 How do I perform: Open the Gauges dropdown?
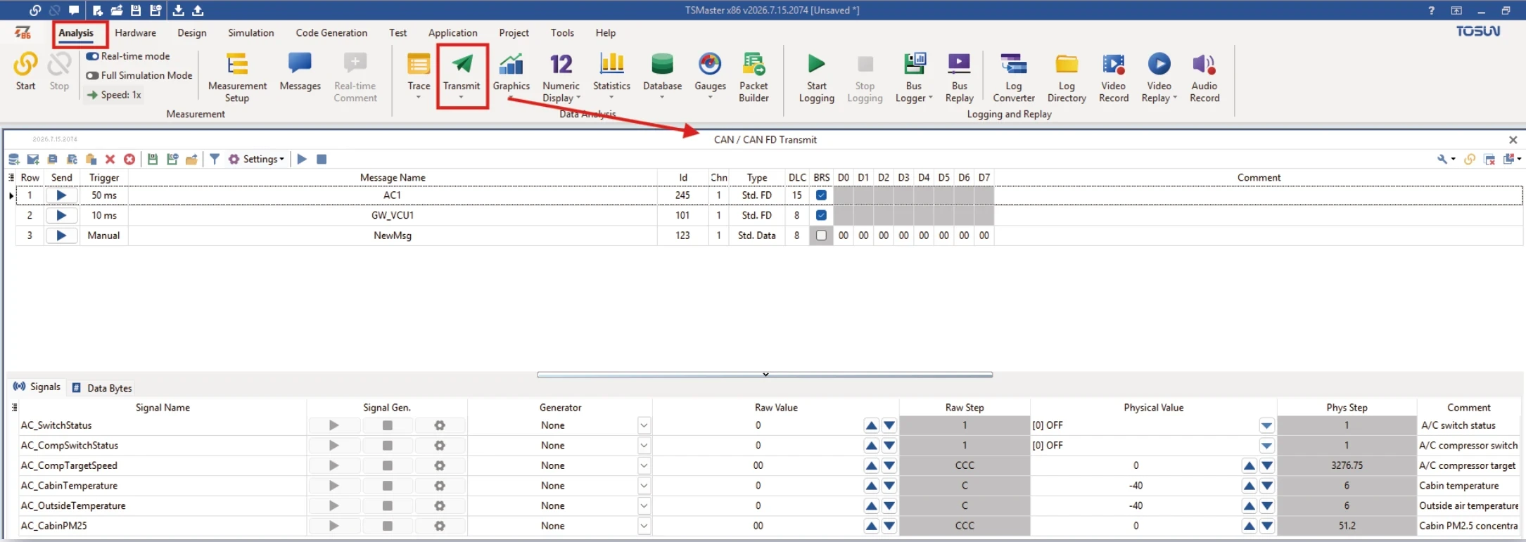(x=710, y=98)
